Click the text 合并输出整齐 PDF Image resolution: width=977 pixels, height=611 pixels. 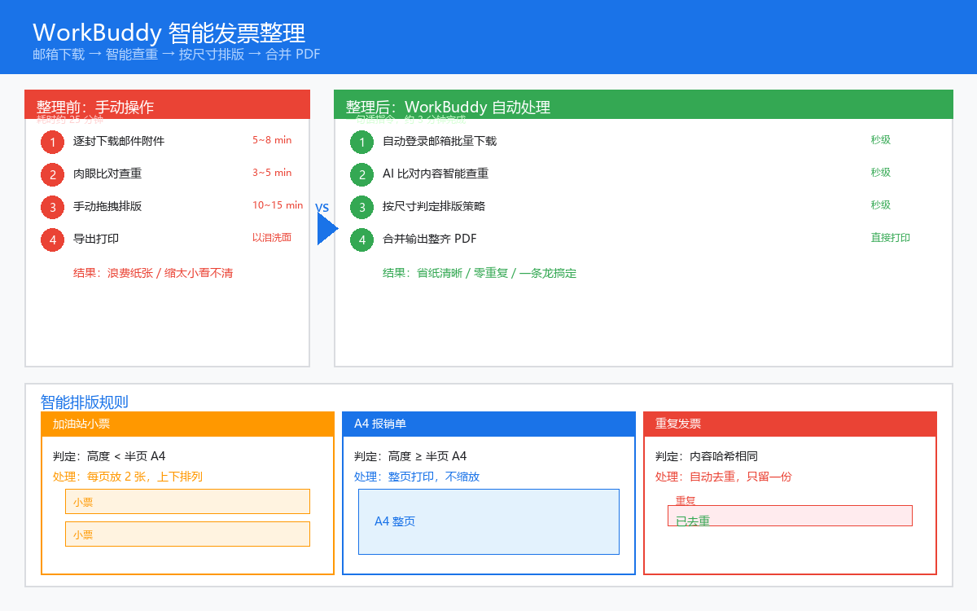pyautogui.click(x=430, y=239)
